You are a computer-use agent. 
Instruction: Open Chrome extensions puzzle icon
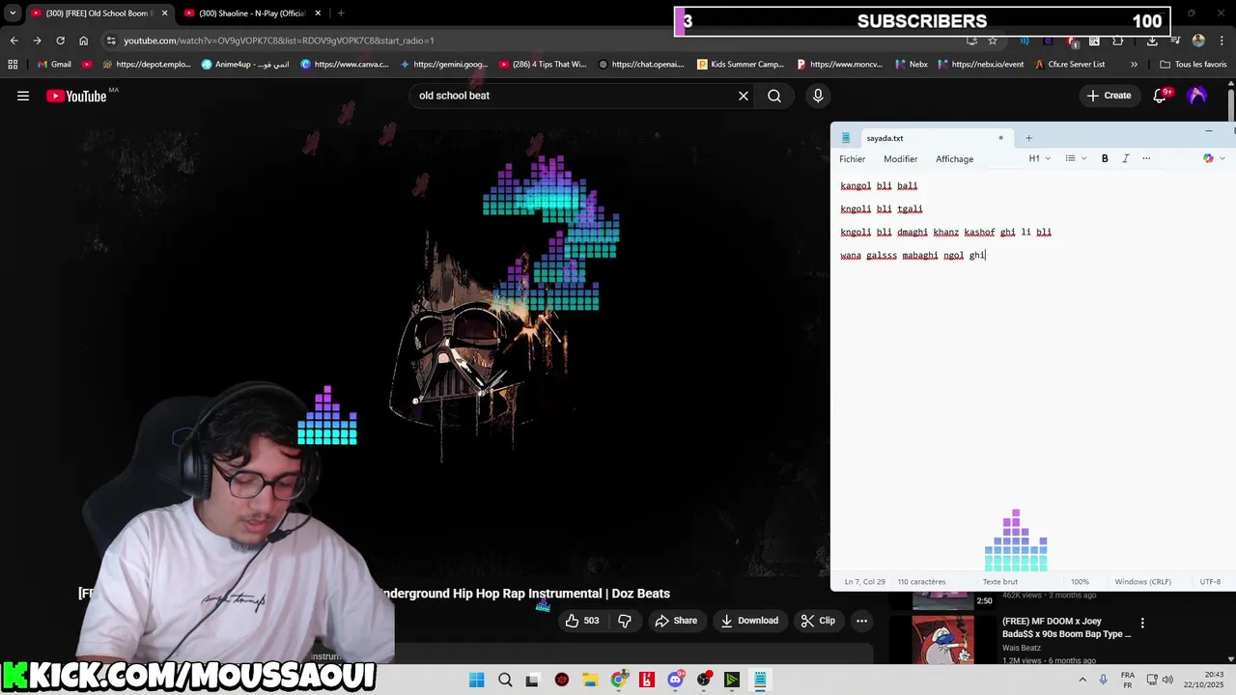click(x=1117, y=41)
